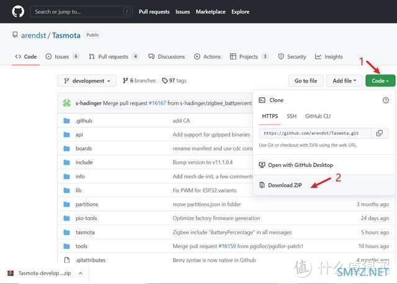The width and height of the screenshot is (397, 284).
Task: Click the lib folder icon
Action: point(66,190)
